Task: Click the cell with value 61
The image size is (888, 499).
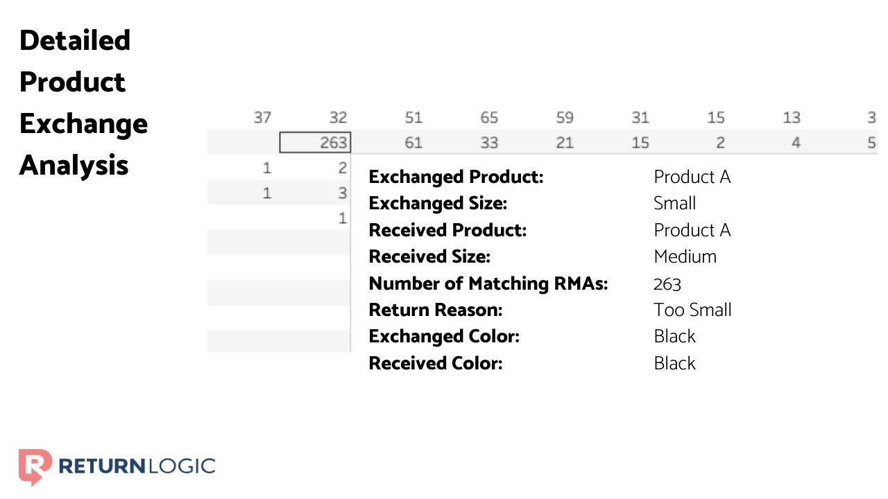Action: click(x=413, y=143)
